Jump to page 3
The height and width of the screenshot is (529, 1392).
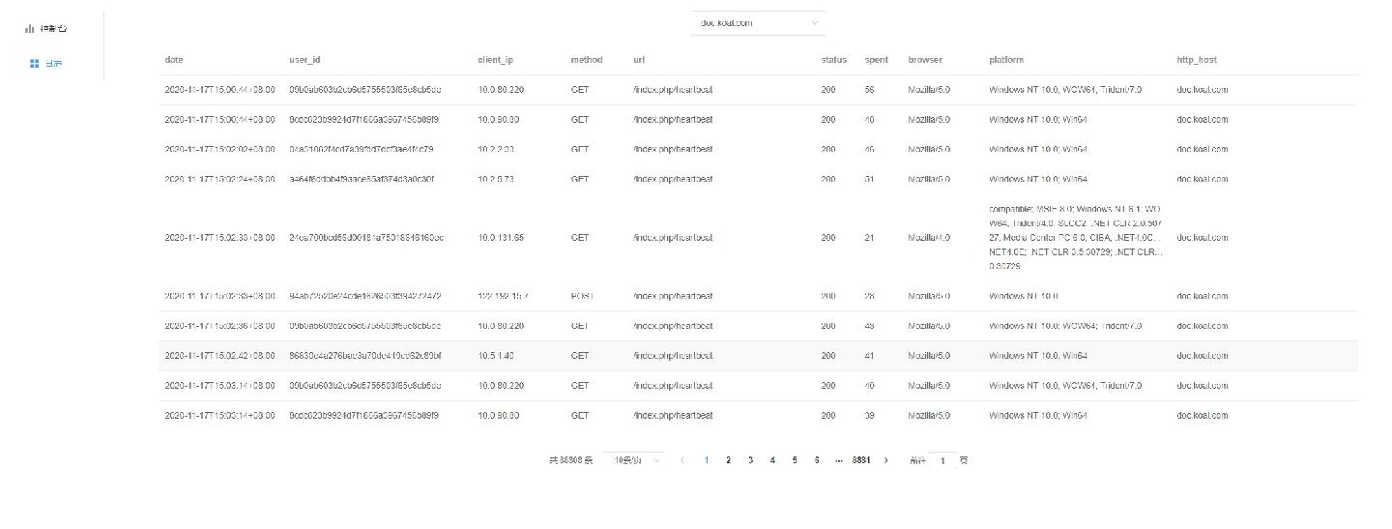pos(750,460)
